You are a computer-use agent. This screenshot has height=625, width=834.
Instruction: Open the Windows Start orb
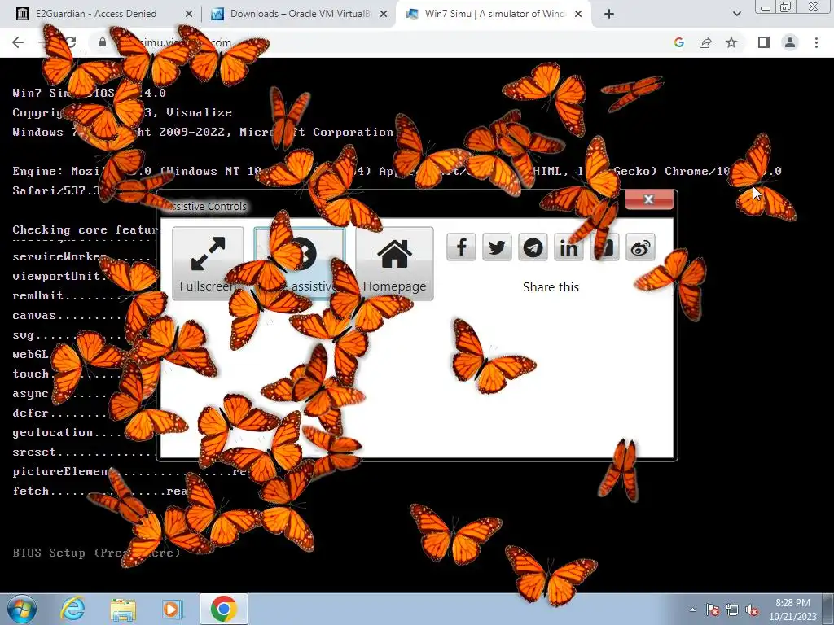[22, 609]
